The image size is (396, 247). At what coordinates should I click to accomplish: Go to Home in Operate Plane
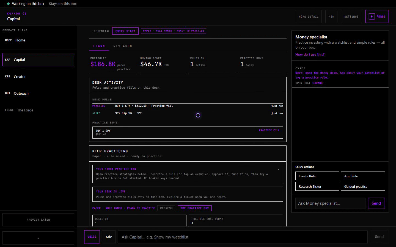pyautogui.click(x=38, y=40)
